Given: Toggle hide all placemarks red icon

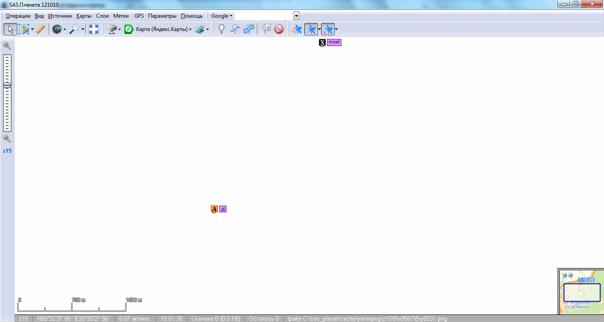Looking at the screenshot, I should click(x=279, y=30).
